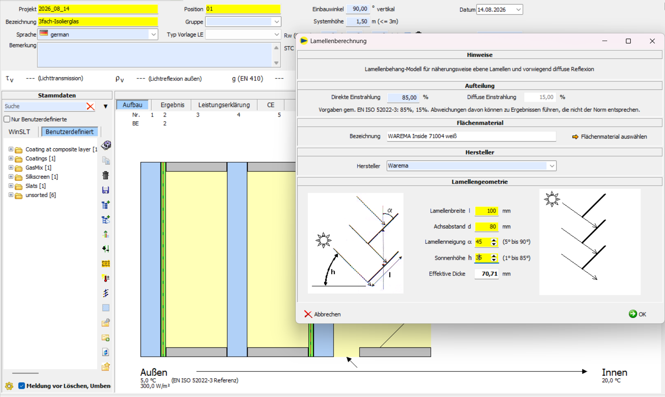Click the Suche search field
The image size is (665, 397).
point(44,106)
